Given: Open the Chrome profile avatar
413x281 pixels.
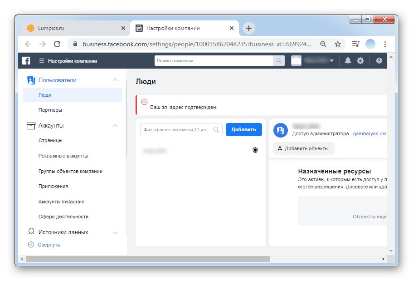Looking at the screenshot, I should 370,44.
